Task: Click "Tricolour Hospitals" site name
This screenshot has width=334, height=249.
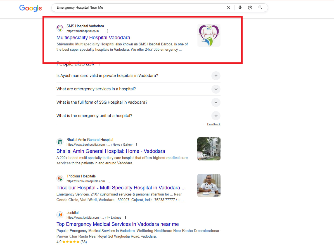Action: click(81, 176)
